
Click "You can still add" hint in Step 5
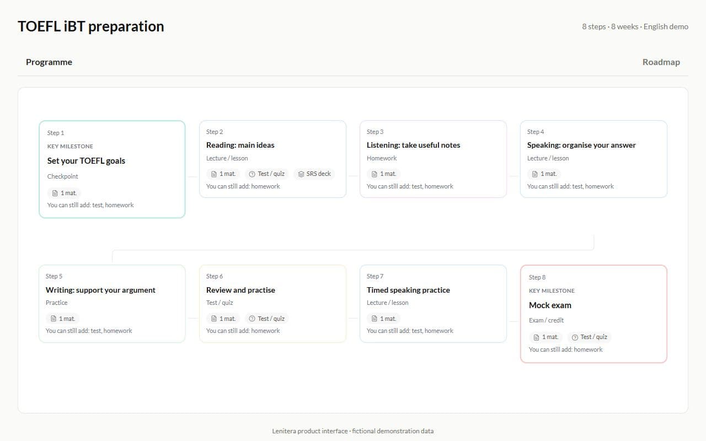click(89, 331)
